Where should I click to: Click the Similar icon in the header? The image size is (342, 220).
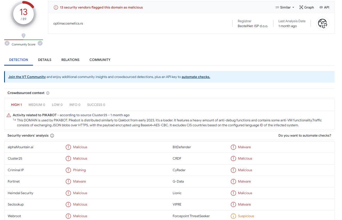277,7
